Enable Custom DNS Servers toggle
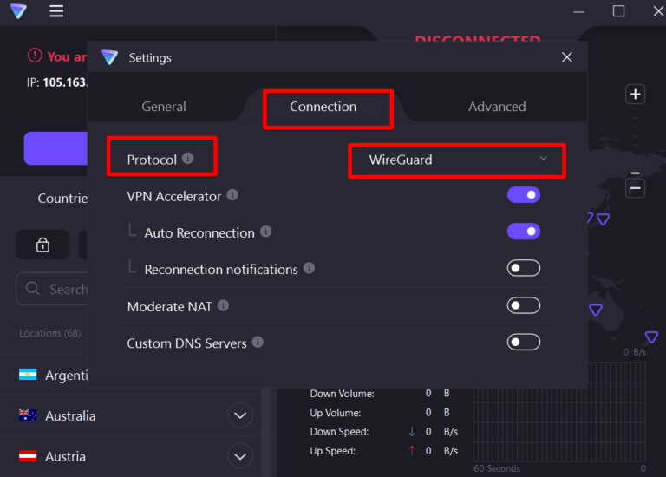The width and height of the screenshot is (666, 477). [x=524, y=343]
